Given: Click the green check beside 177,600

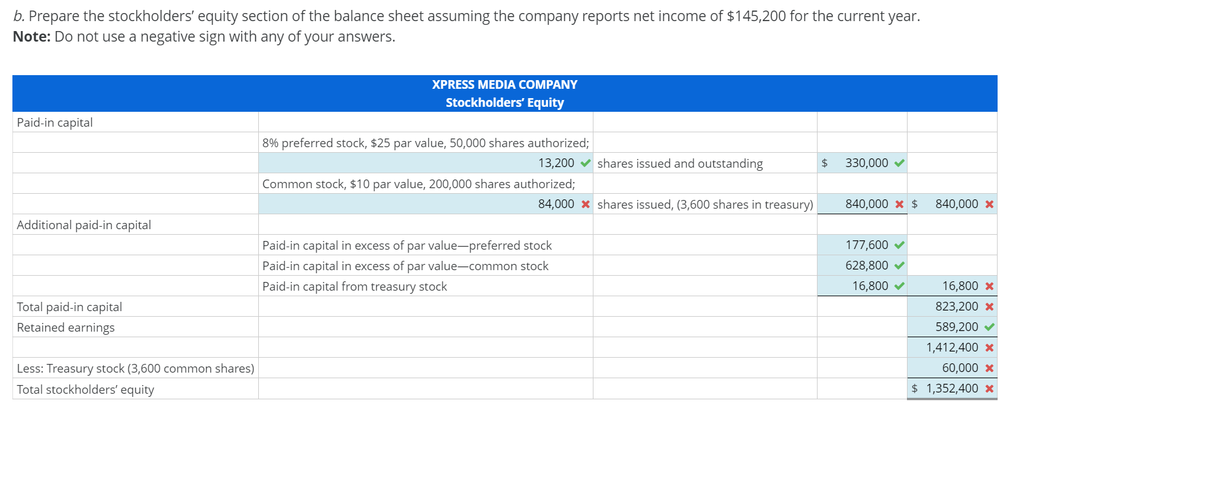Looking at the screenshot, I should [900, 245].
